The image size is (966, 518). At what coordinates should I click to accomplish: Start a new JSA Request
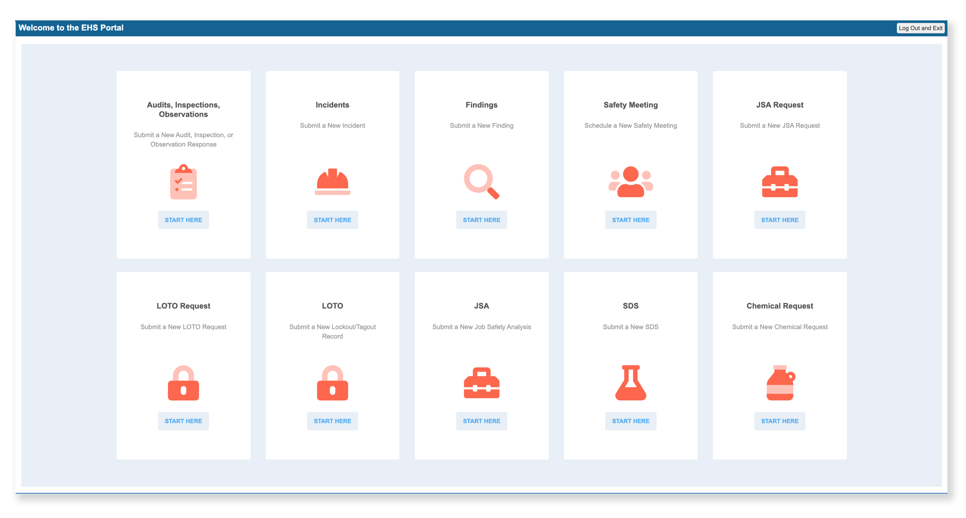pyautogui.click(x=780, y=219)
